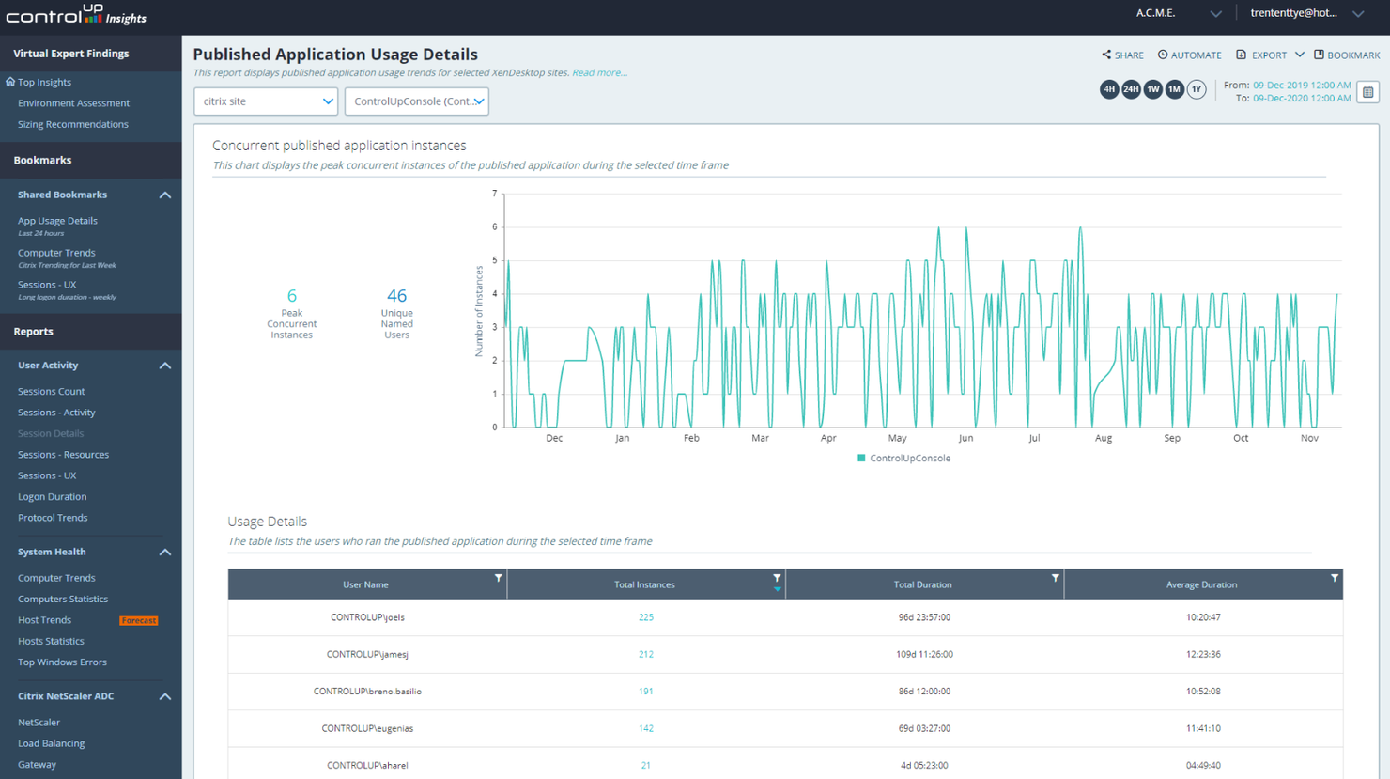This screenshot has width=1390, height=779.
Task: Click the Bookmark icon
Action: pos(1319,55)
